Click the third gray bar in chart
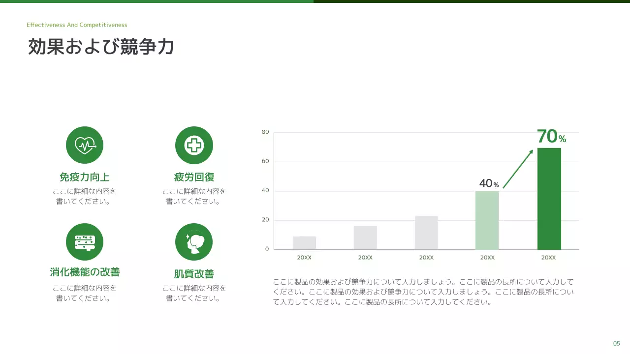Image resolution: width=630 pixels, height=354 pixels. click(x=426, y=233)
